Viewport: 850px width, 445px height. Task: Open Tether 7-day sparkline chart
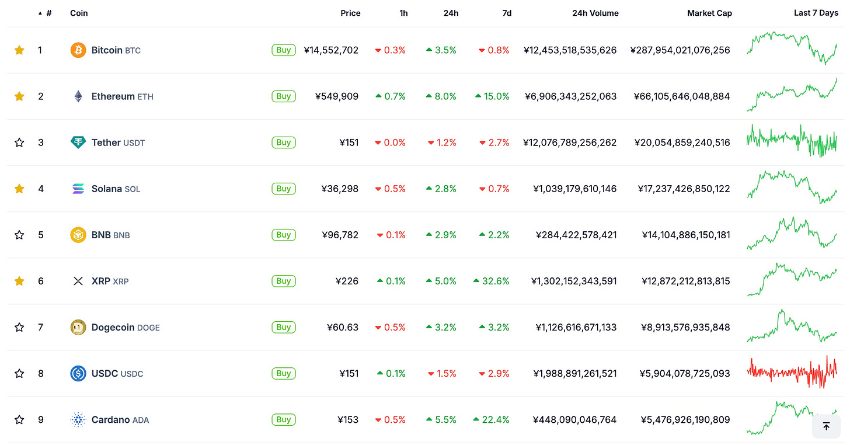(x=792, y=141)
